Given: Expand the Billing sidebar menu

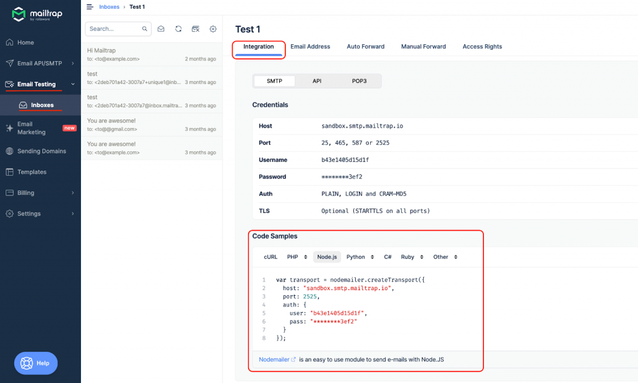Looking at the screenshot, I should pyautogui.click(x=27, y=193).
